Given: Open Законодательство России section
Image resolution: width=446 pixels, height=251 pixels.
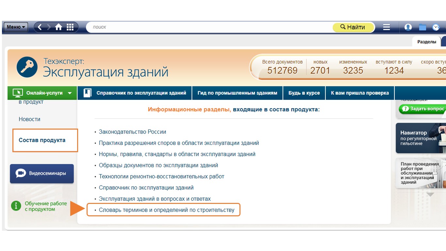Looking at the screenshot, I should point(132,132).
